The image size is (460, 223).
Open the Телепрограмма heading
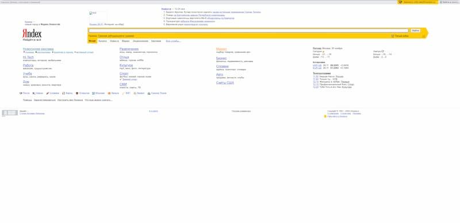(322, 74)
